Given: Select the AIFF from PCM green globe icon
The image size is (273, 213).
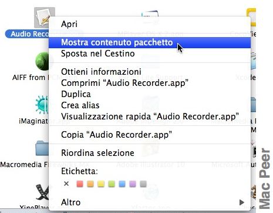Looking at the screenshot, I should [42, 61].
